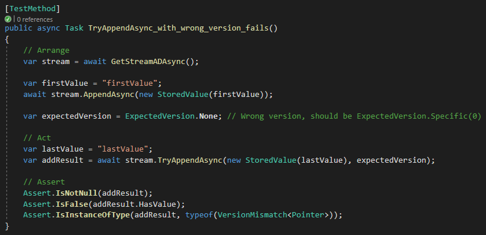Click 'var expectedVersion' declaration

(67, 116)
